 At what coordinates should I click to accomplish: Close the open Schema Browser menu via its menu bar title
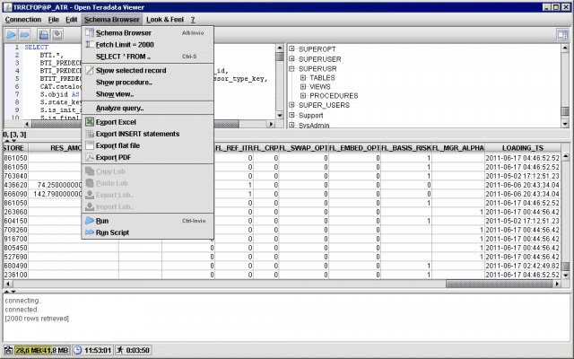pos(111,20)
